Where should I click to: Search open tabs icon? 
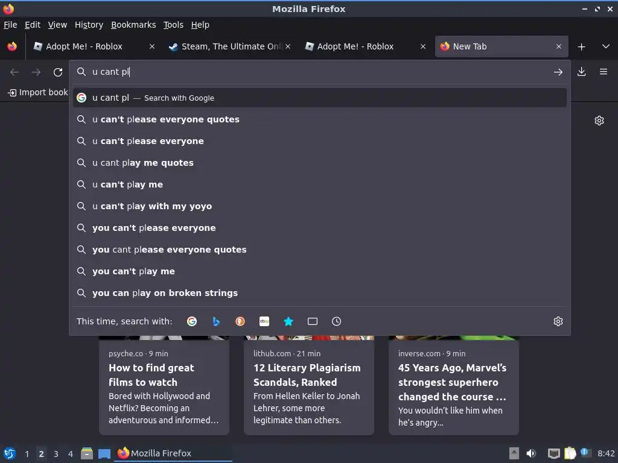tap(313, 321)
